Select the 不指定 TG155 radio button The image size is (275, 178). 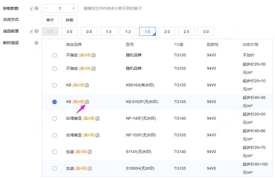(x=55, y=69)
